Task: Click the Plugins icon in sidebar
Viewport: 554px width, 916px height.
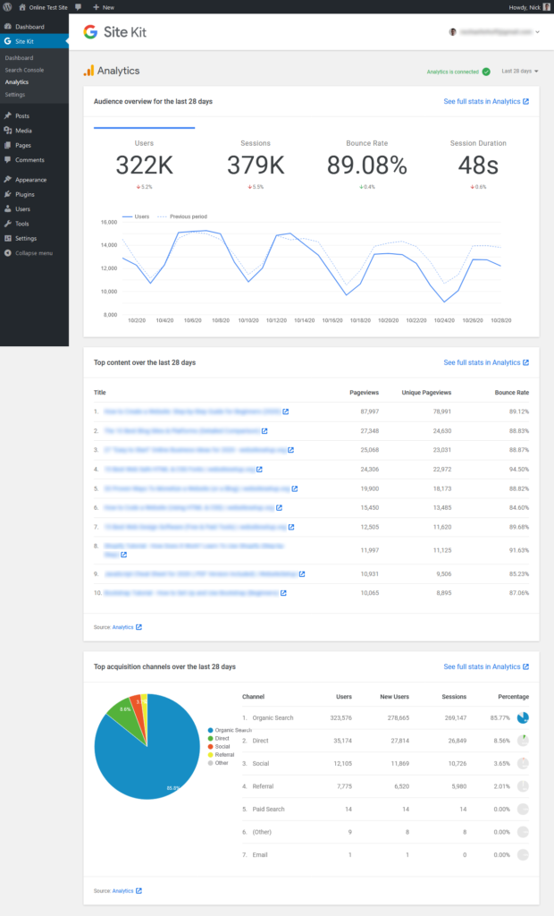Action: tap(8, 194)
